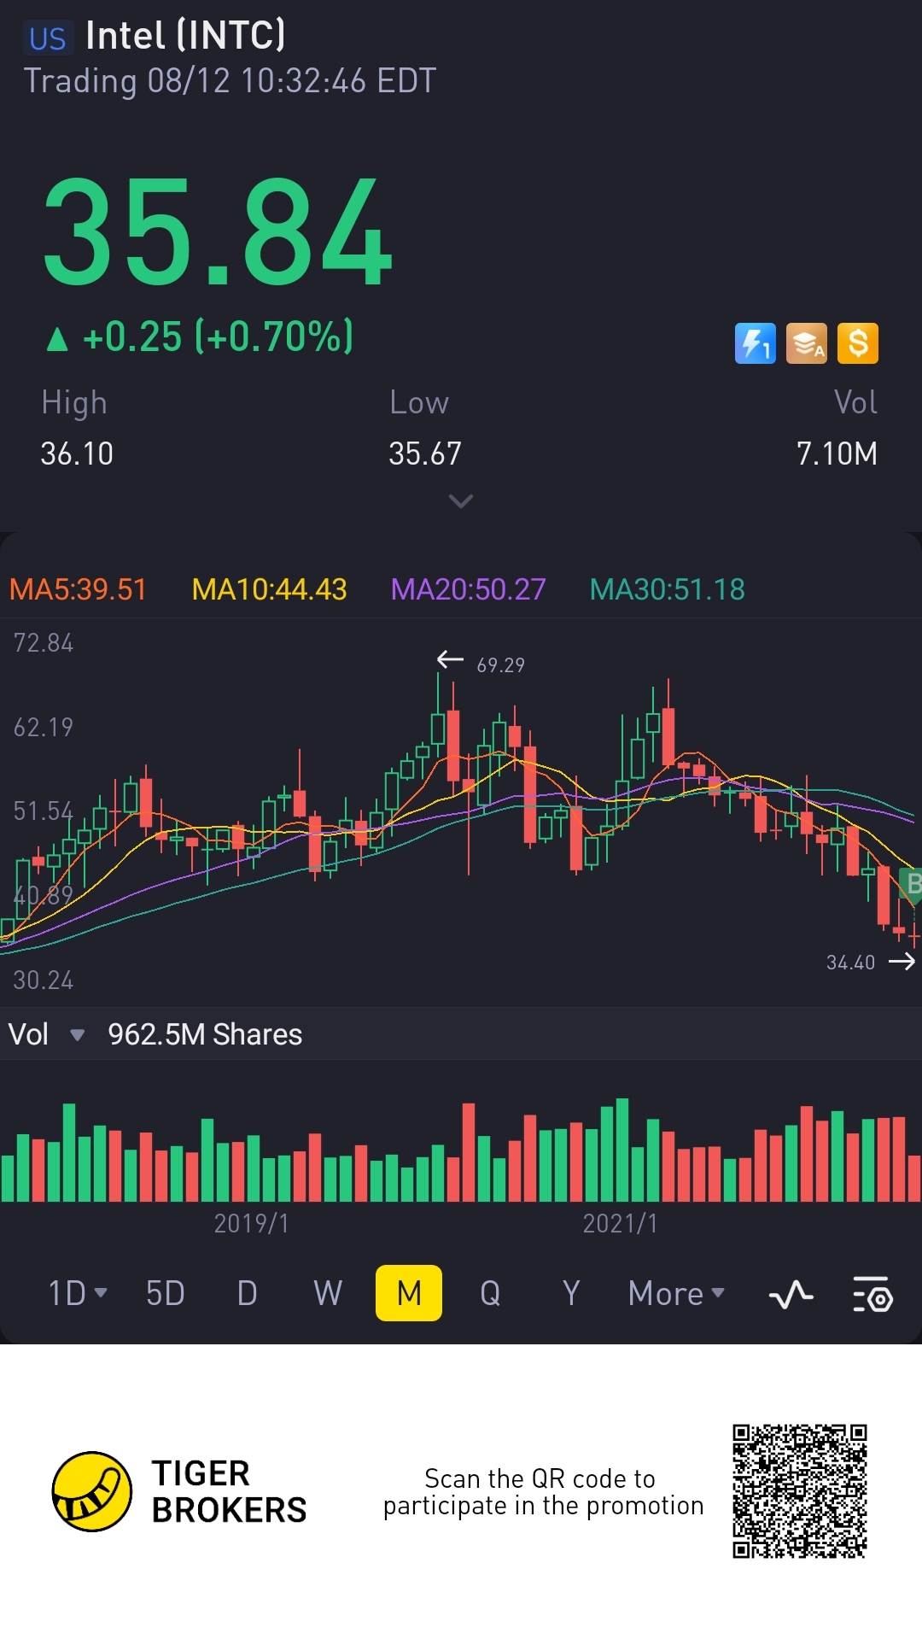
Task: Tap the MA20:50.27 indicator label
Action: click(468, 589)
